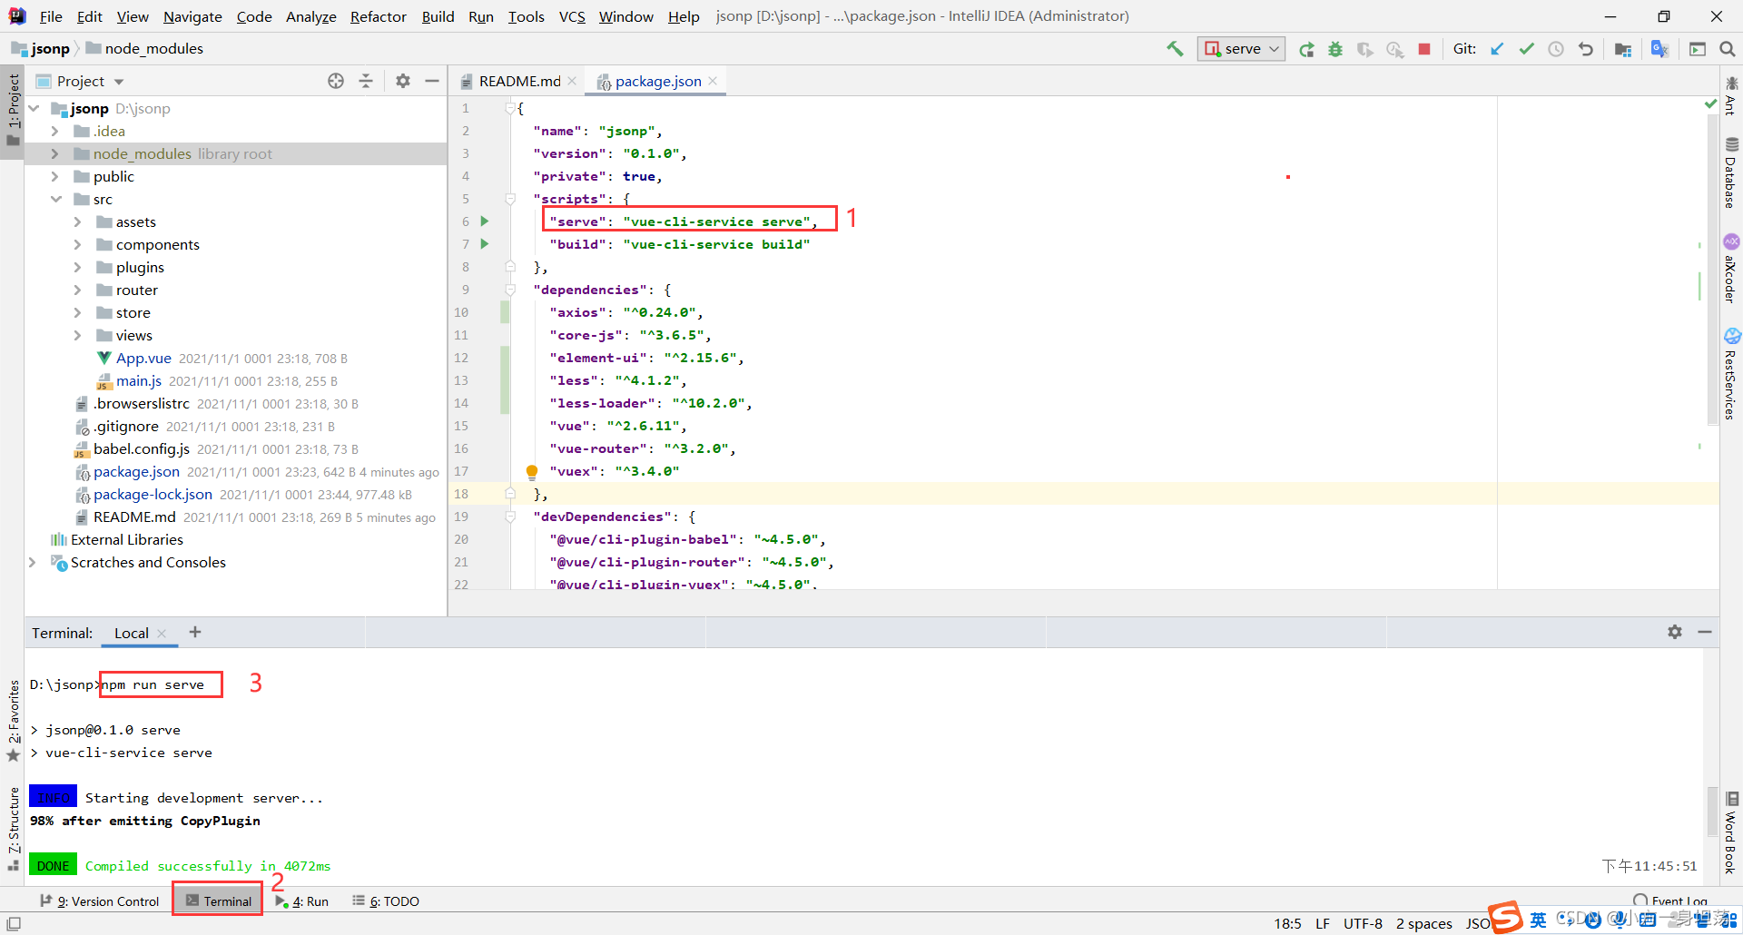Image resolution: width=1743 pixels, height=935 pixels.
Task: Open Version Control tool window
Action: pyautogui.click(x=100, y=901)
